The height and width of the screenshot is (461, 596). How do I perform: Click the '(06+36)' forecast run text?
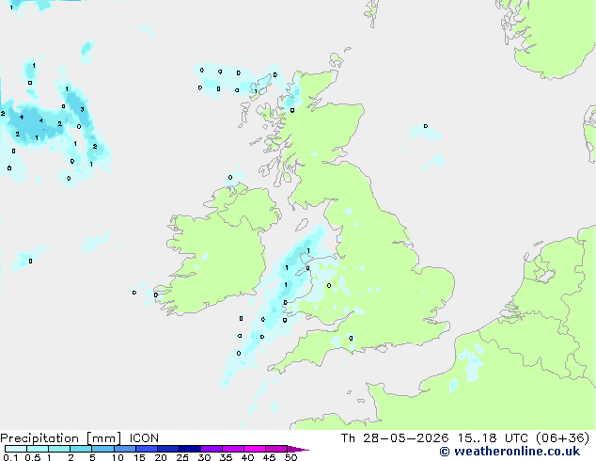coord(562,438)
